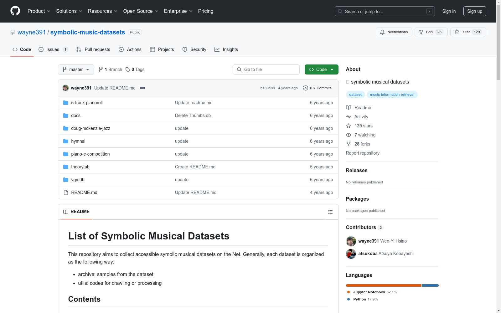Screen dimensions: 501x313
Task: Select the Code repository tab
Action: point(22,49)
